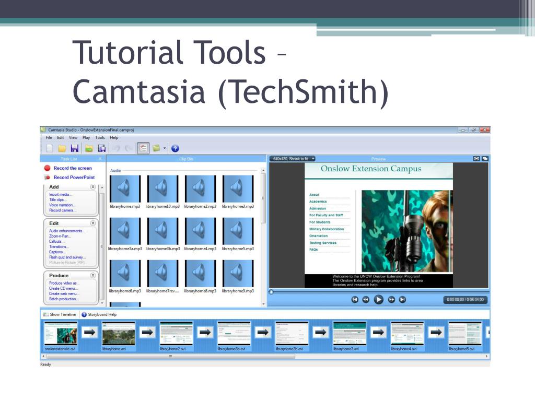Click the Import Media green folder icon
This screenshot has height=401, width=535.
(x=89, y=148)
